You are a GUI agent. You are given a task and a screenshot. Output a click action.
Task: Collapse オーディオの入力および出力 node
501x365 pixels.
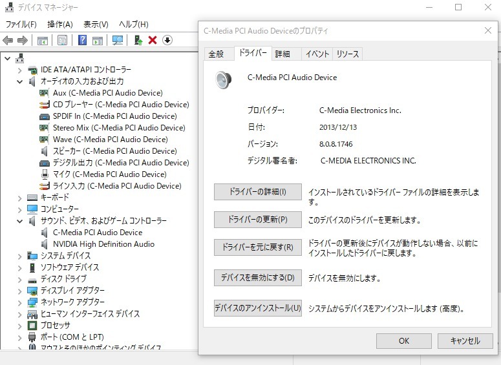point(20,82)
